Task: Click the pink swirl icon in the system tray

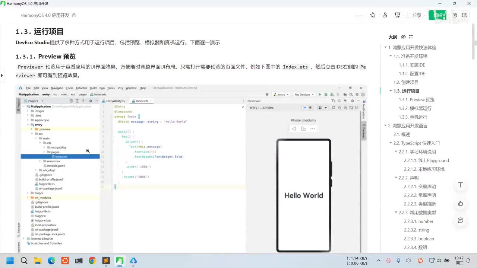Action: pos(389,261)
